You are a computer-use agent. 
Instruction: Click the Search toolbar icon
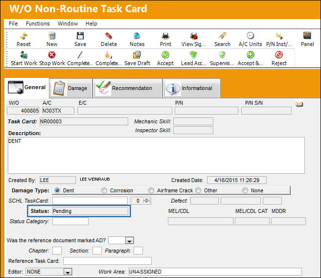222,36
